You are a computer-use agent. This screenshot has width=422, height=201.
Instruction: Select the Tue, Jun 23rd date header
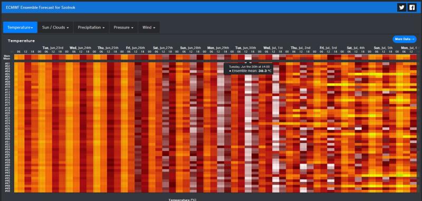pos(53,47)
